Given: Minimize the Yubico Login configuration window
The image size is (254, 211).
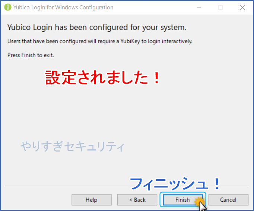Looking at the screenshot, I should click(199, 7).
